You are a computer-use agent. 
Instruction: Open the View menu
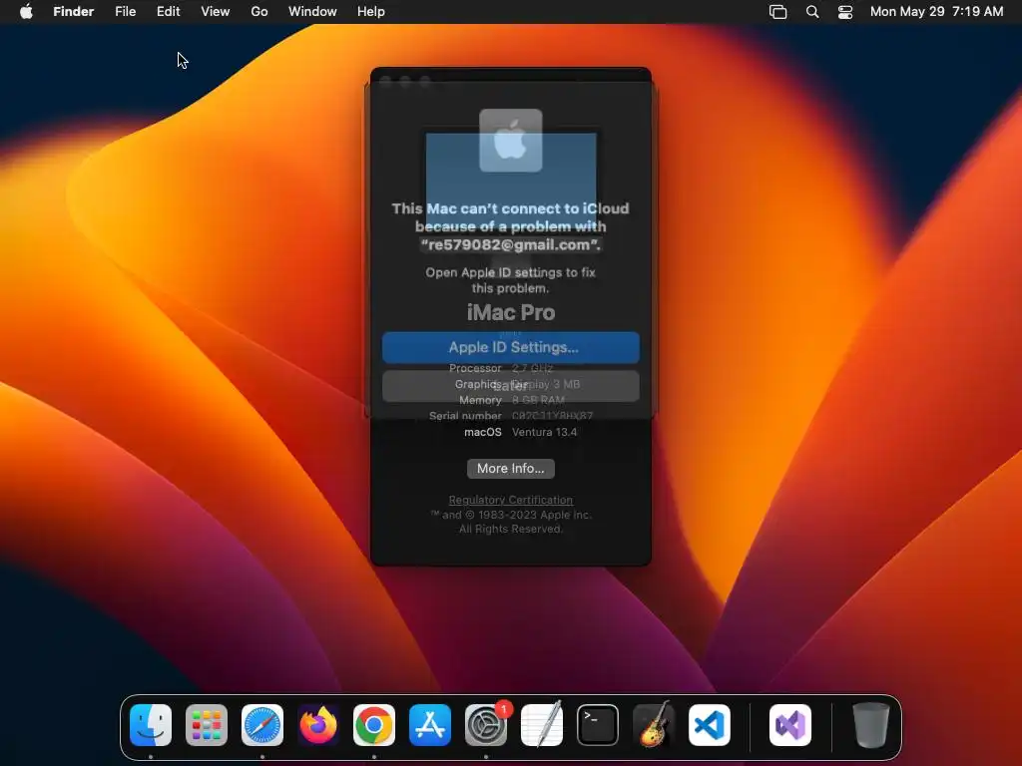tap(216, 11)
